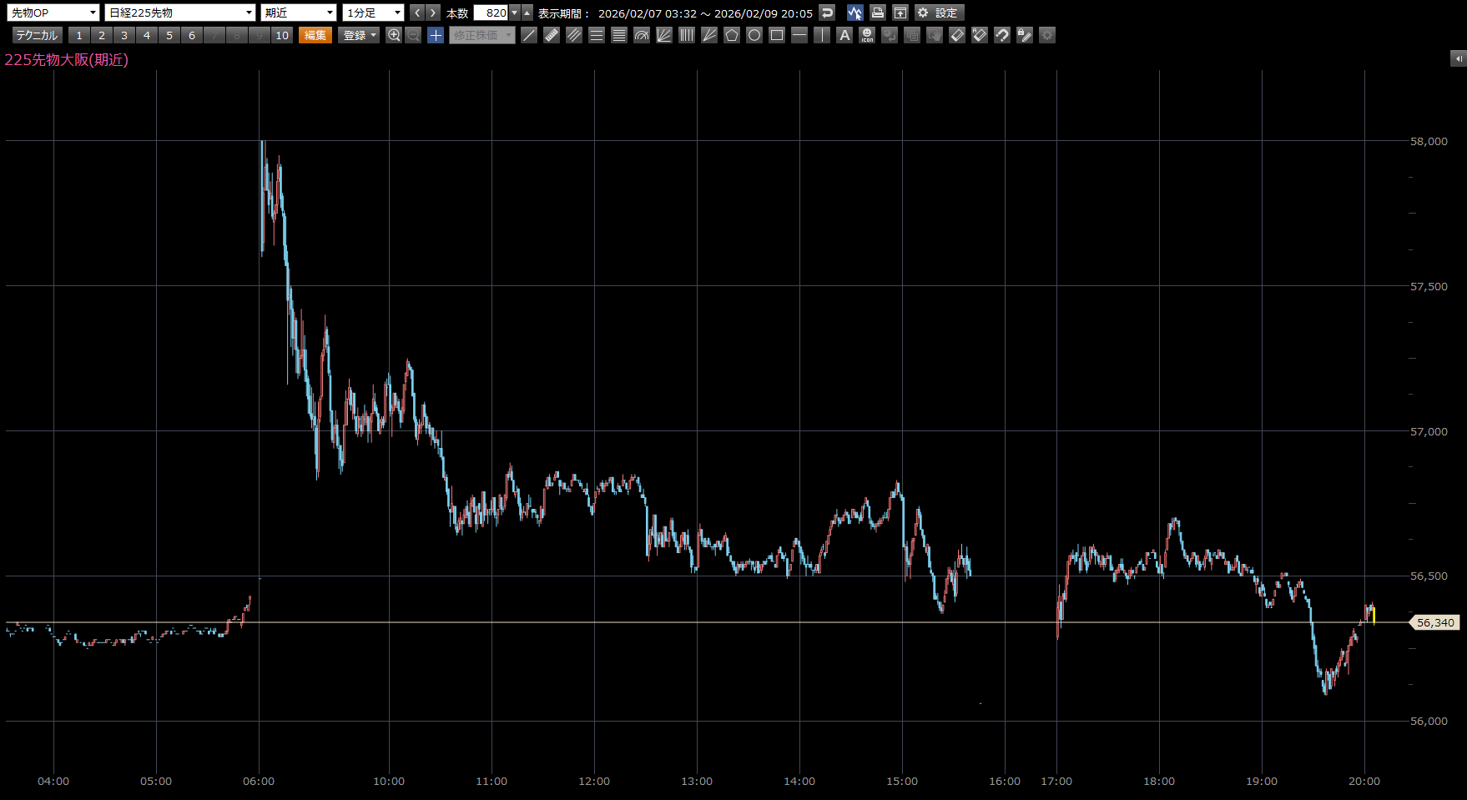Print the chart using printer icon

(877, 13)
